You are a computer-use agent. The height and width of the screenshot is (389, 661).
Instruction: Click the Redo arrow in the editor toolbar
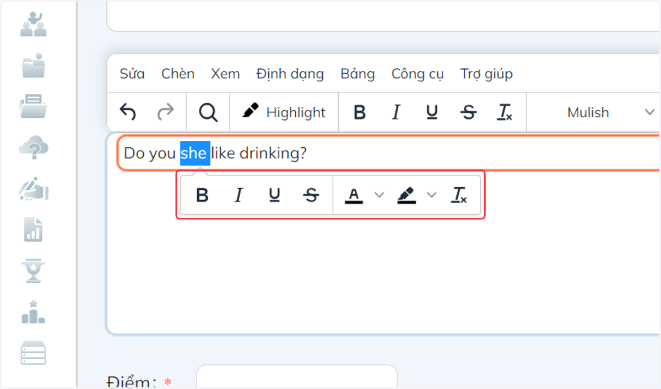[165, 112]
